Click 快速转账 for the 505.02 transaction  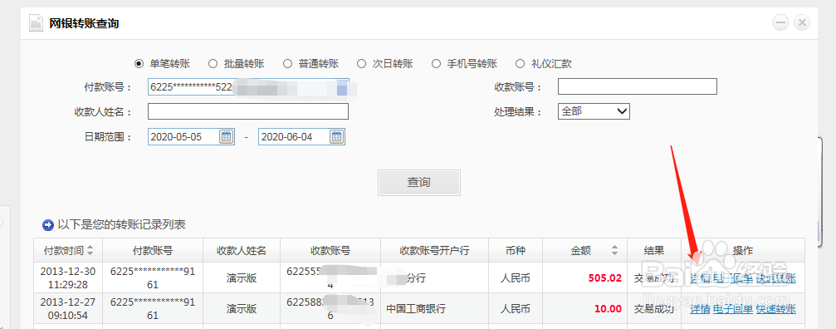click(x=775, y=277)
